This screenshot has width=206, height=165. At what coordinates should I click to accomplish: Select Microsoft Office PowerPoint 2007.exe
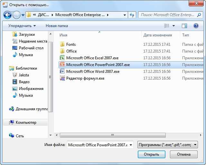point(131,65)
